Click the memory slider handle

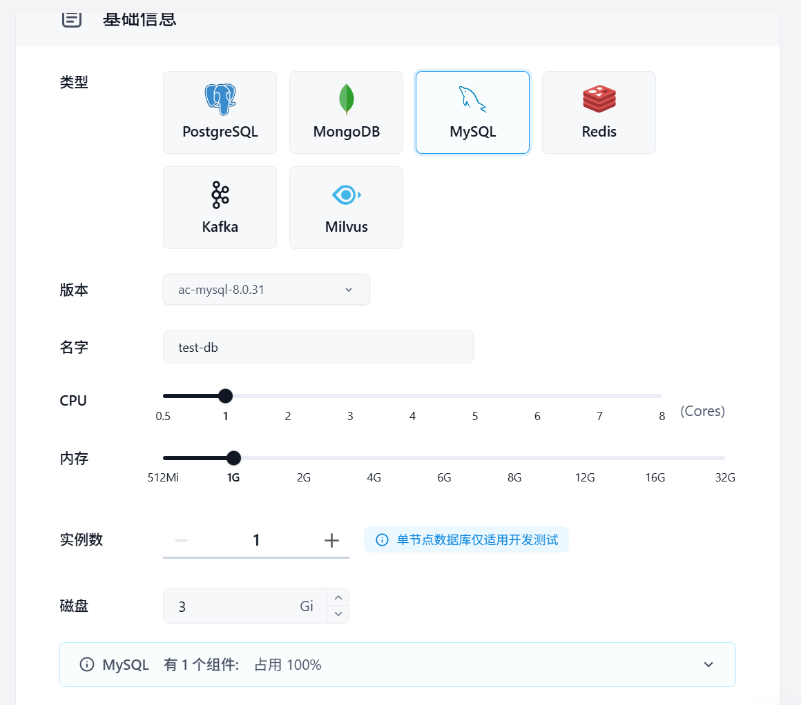pyautogui.click(x=233, y=458)
